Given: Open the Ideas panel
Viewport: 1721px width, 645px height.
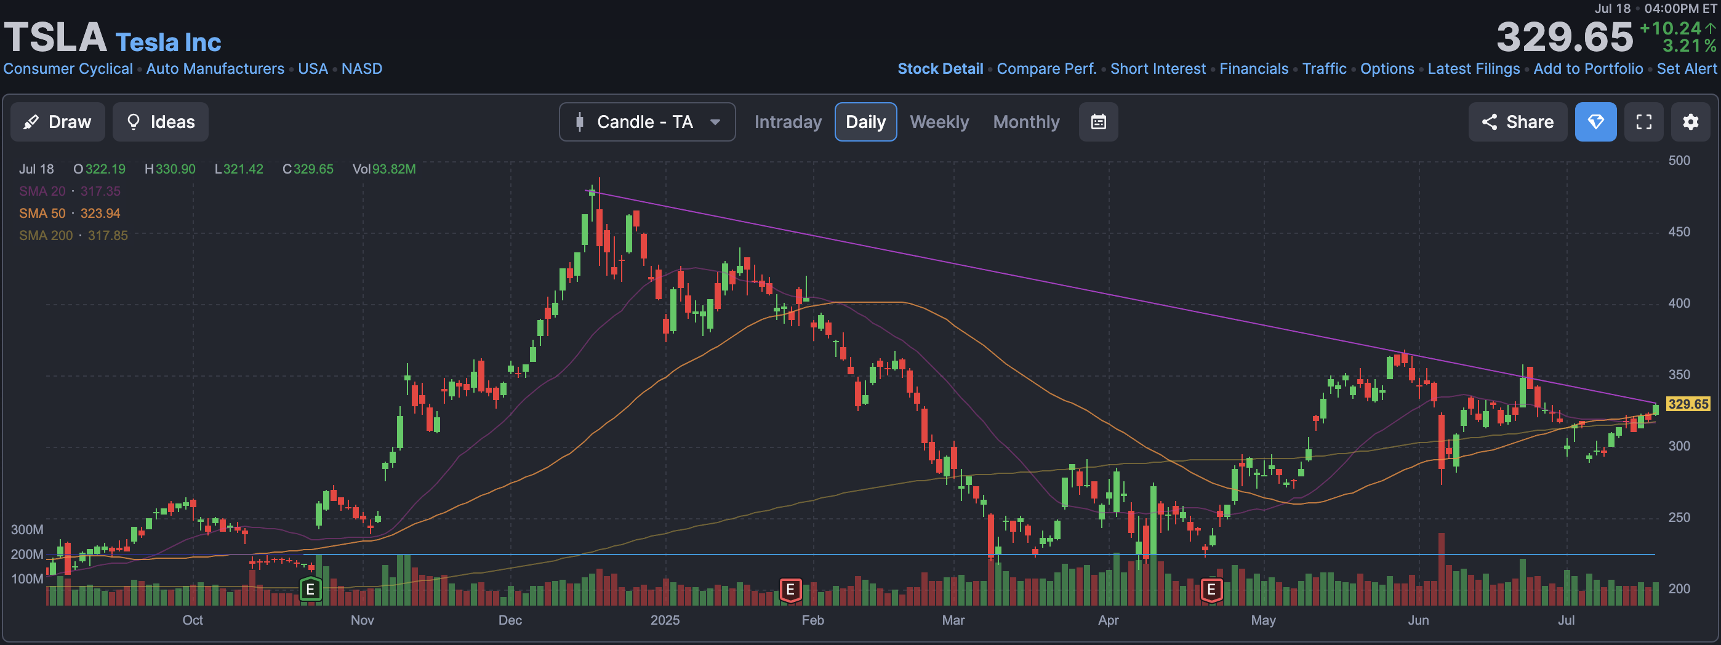Looking at the screenshot, I should coord(160,121).
